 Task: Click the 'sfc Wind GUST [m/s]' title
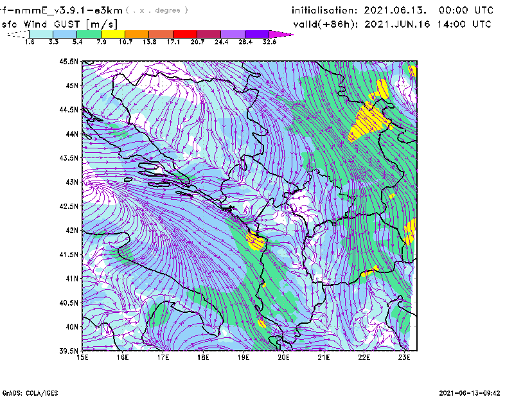(x=59, y=24)
